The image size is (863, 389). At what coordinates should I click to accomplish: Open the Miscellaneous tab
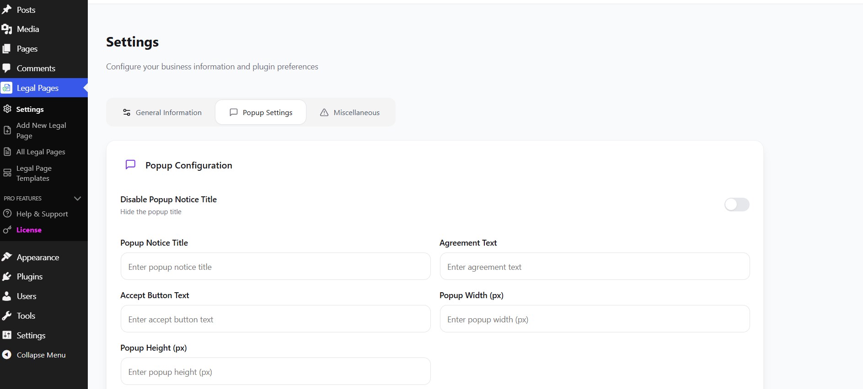click(x=350, y=112)
